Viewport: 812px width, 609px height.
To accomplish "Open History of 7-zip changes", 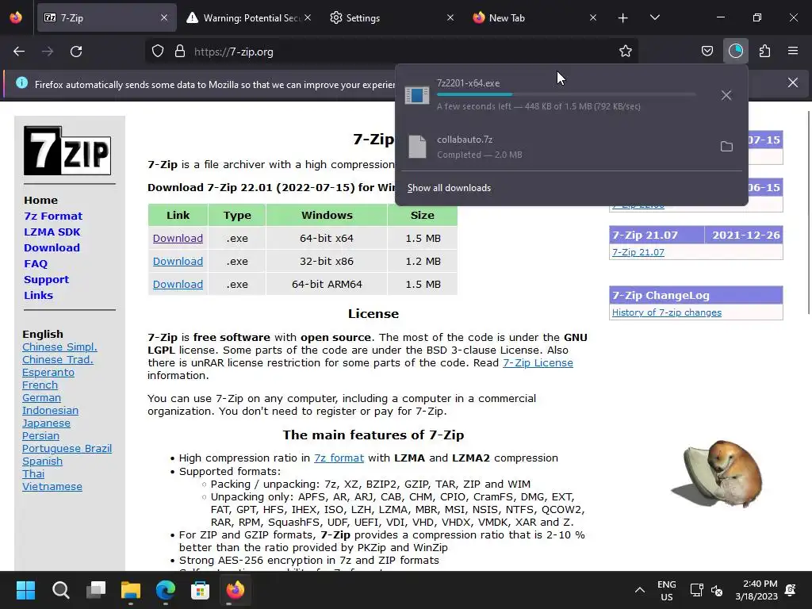I will point(666,312).
